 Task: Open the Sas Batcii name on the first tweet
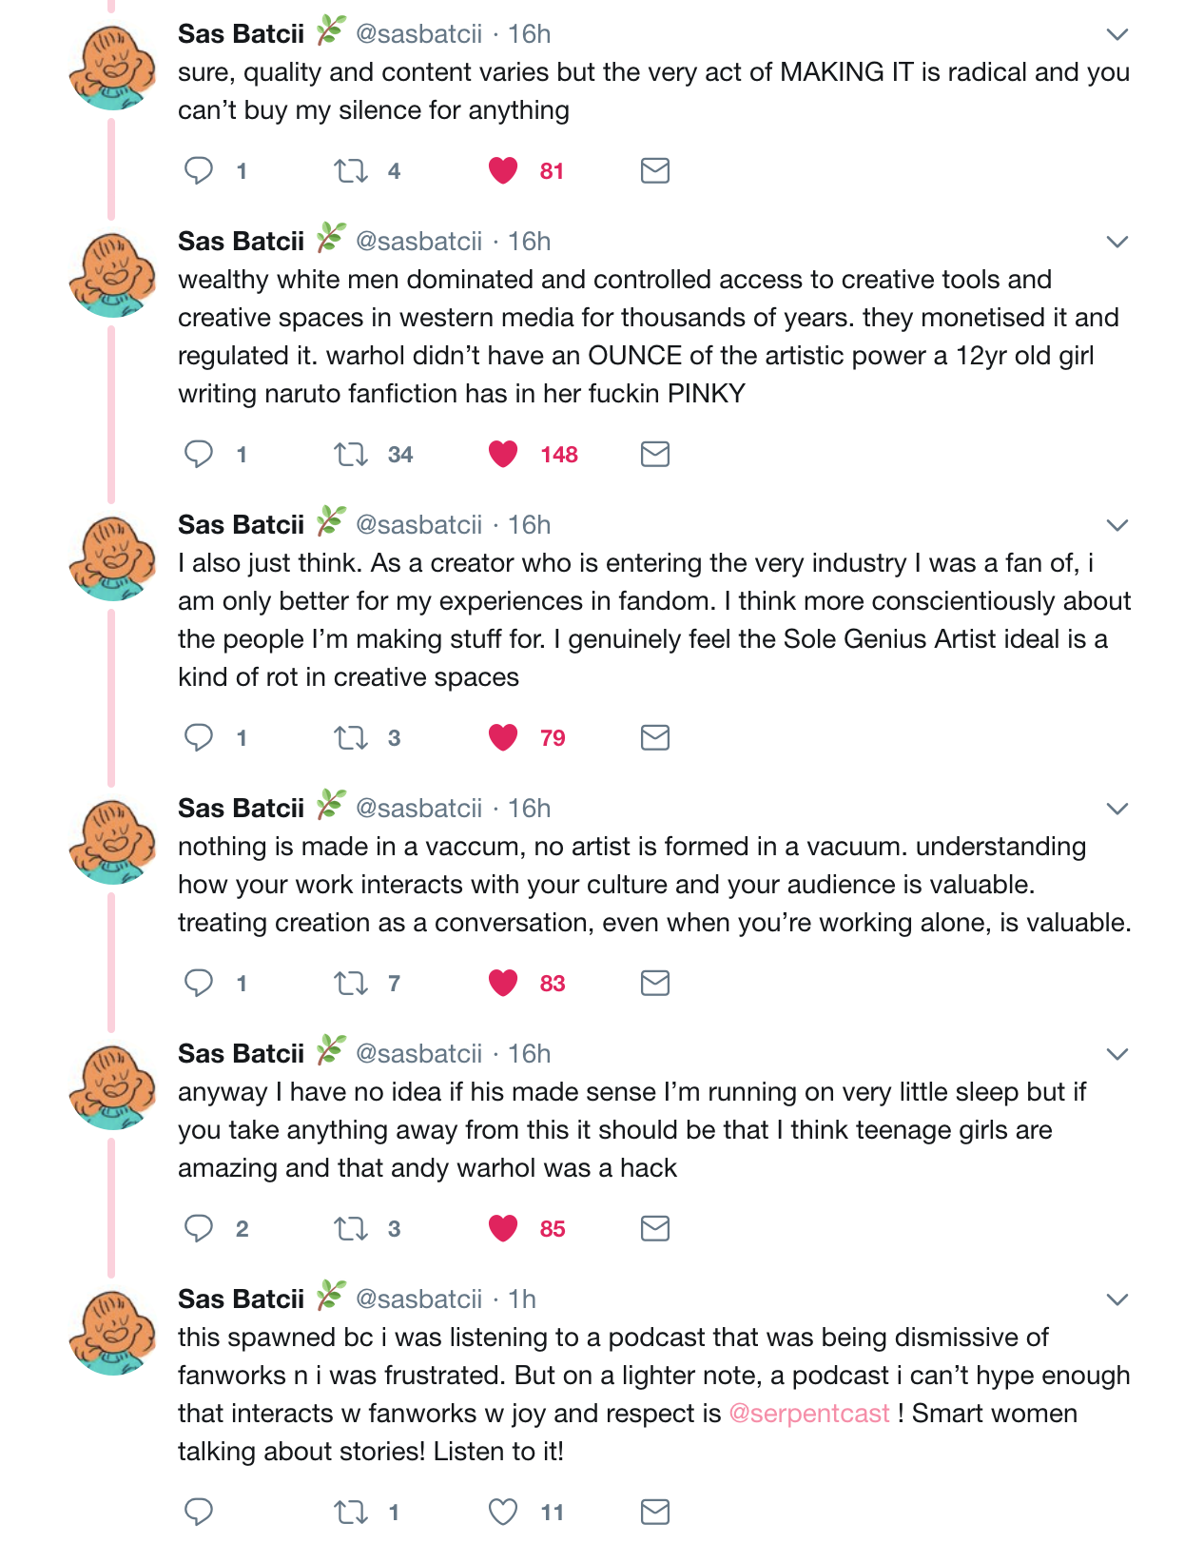click(x=241, y=34)
